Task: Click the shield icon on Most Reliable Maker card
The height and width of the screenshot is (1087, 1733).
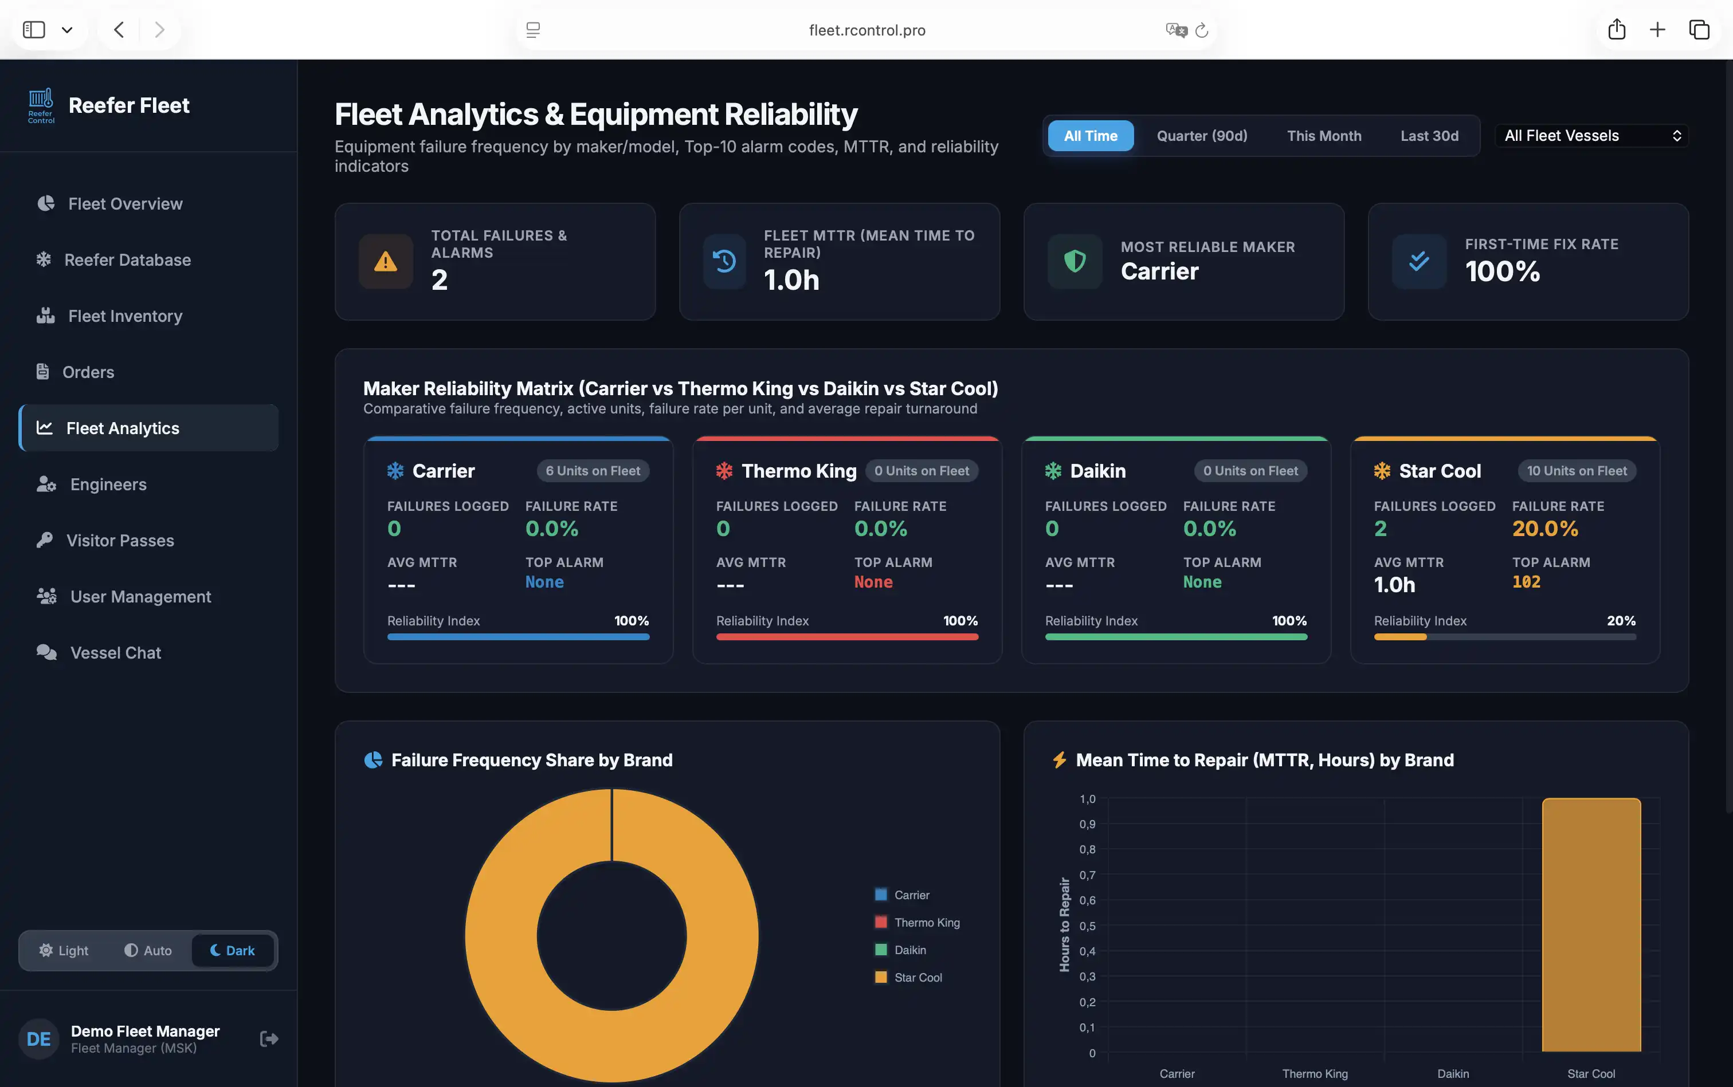Action: pos(1075,261)
